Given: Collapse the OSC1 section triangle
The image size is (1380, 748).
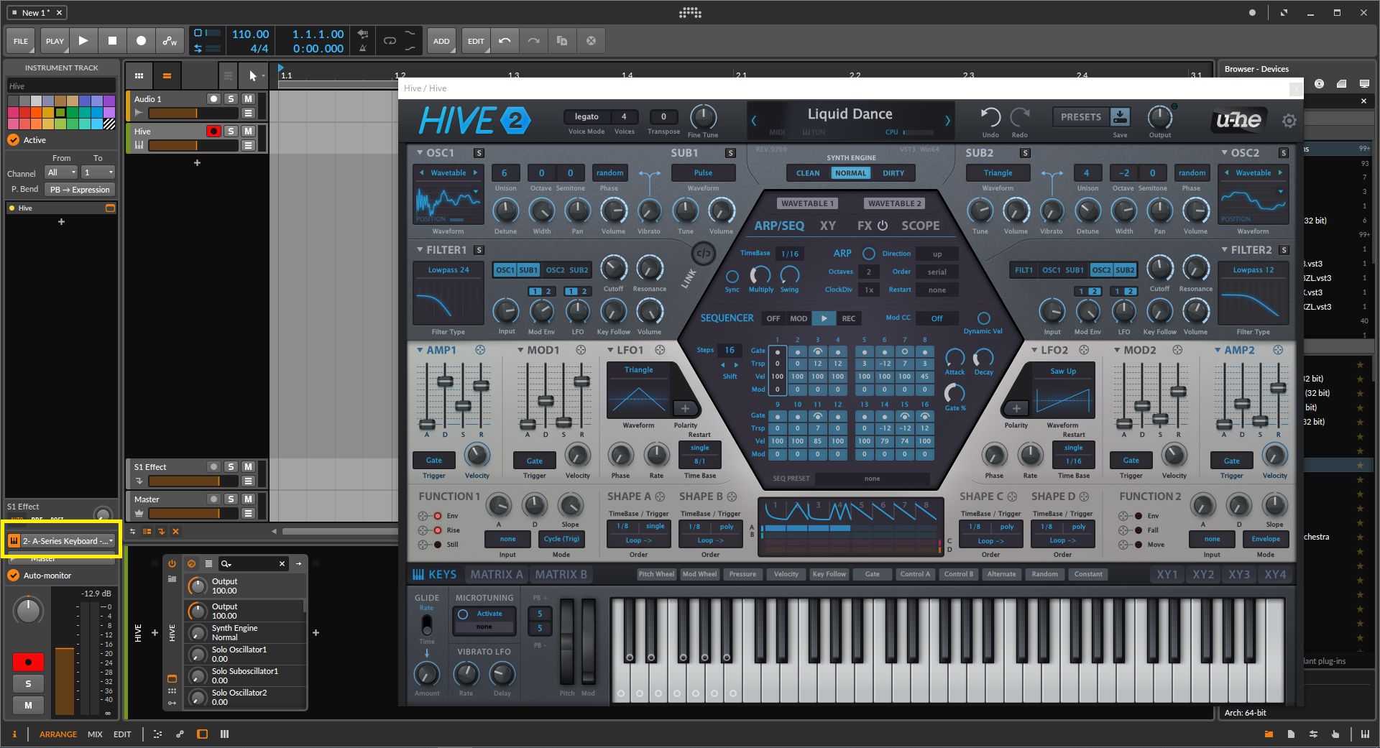Looking at the screenshot, I should point(420,152).
